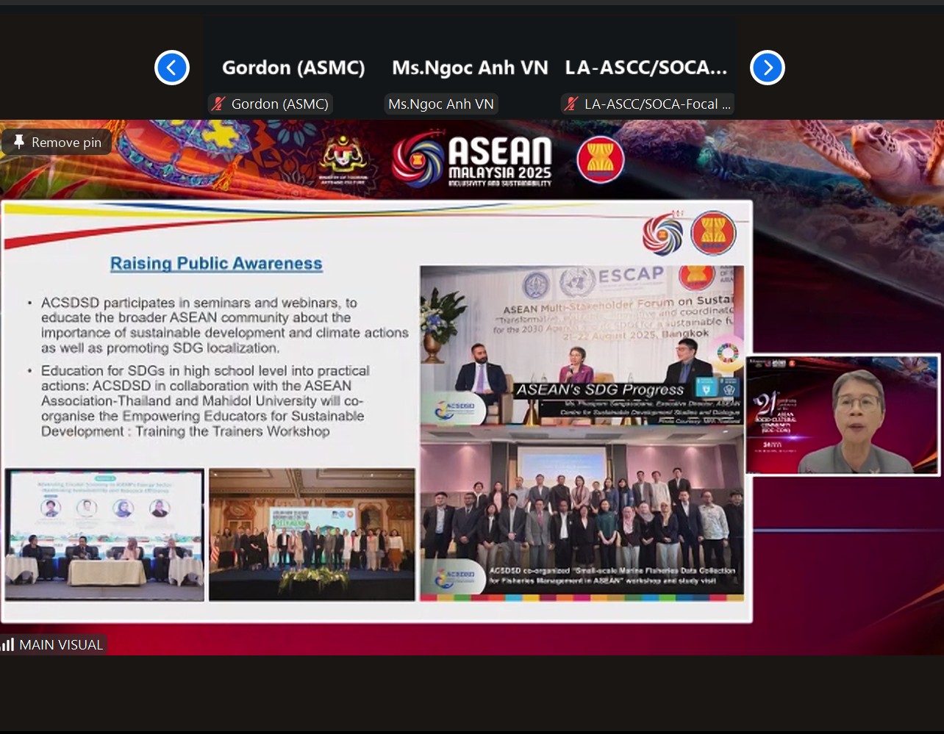Click the ASEAN emblem in the top banner
The image size is (944, 734).
point(601,160)
